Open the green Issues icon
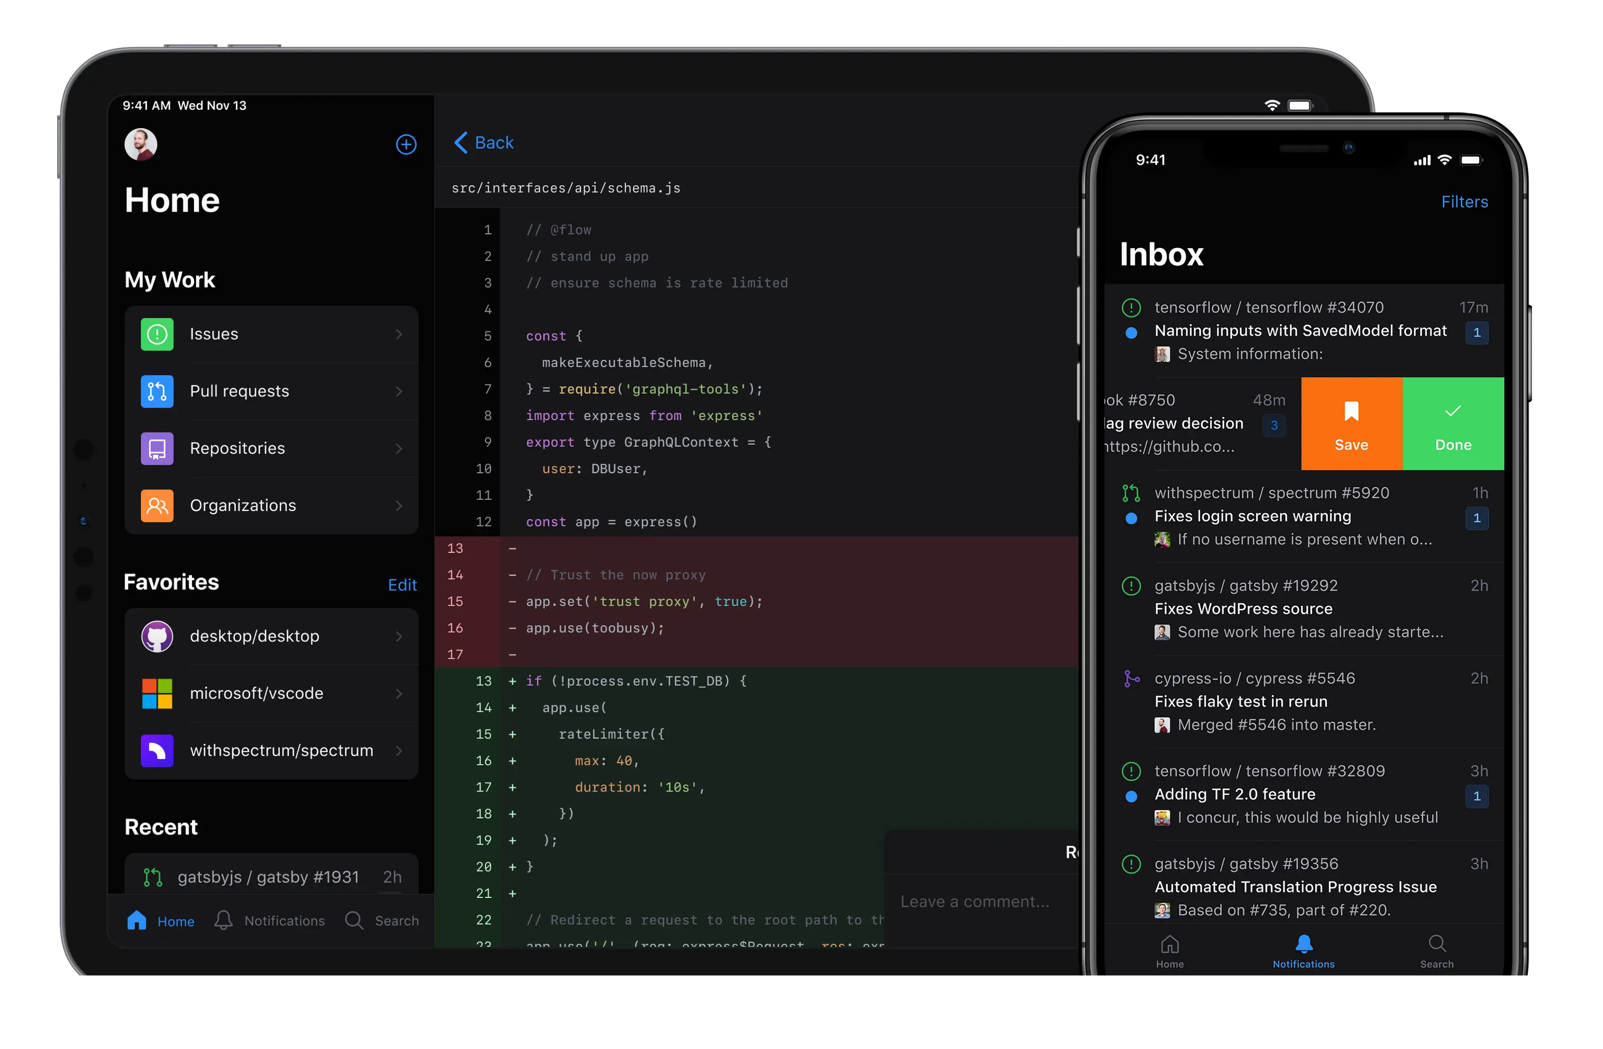This screenshot has height=1049, width=1603. point(157,334)
